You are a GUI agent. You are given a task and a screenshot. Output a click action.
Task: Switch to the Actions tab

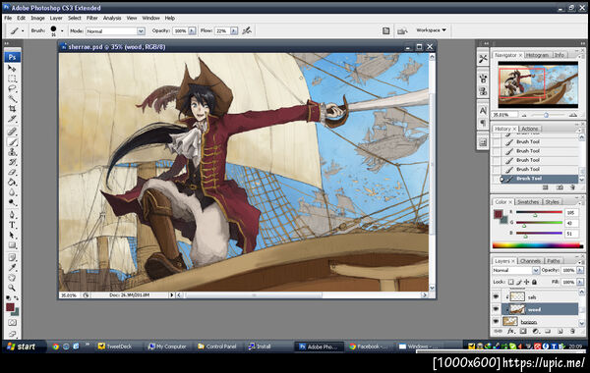pos(529,129)
